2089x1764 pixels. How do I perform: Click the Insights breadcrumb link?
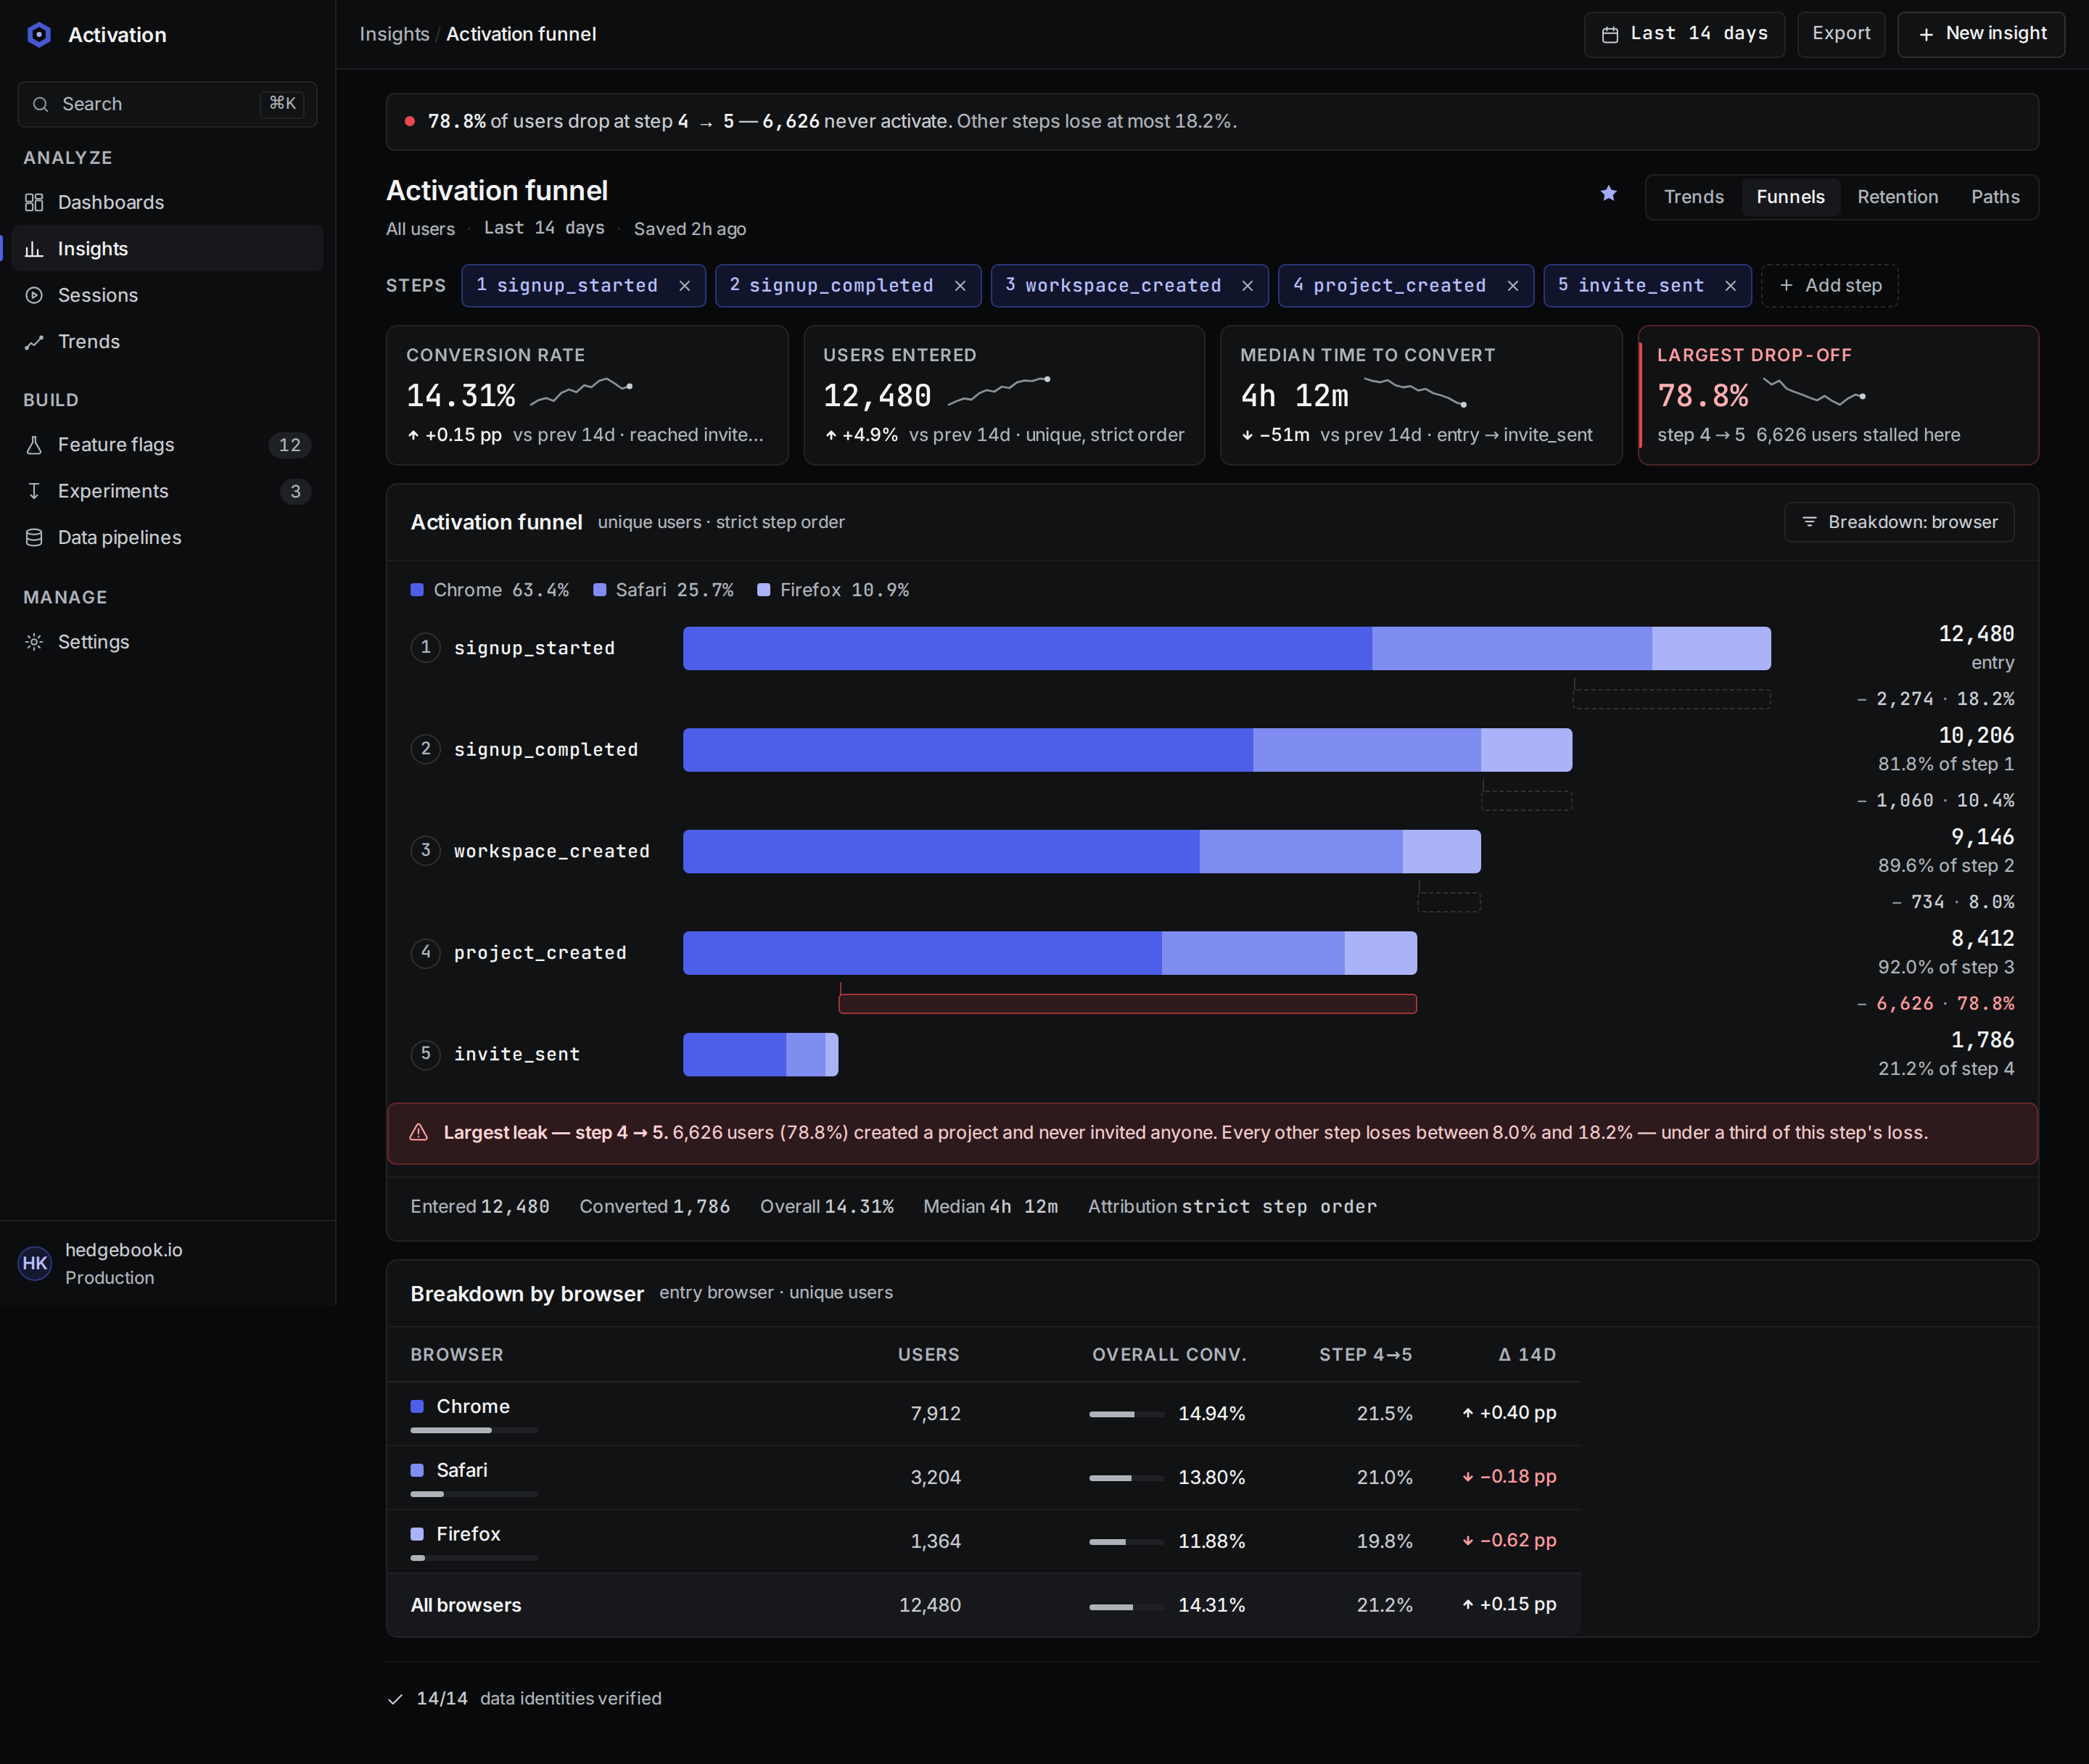[x=394, y=34]
